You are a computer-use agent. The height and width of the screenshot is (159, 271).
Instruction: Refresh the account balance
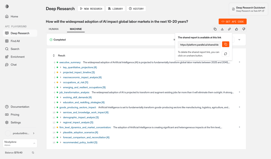point(33,153)
